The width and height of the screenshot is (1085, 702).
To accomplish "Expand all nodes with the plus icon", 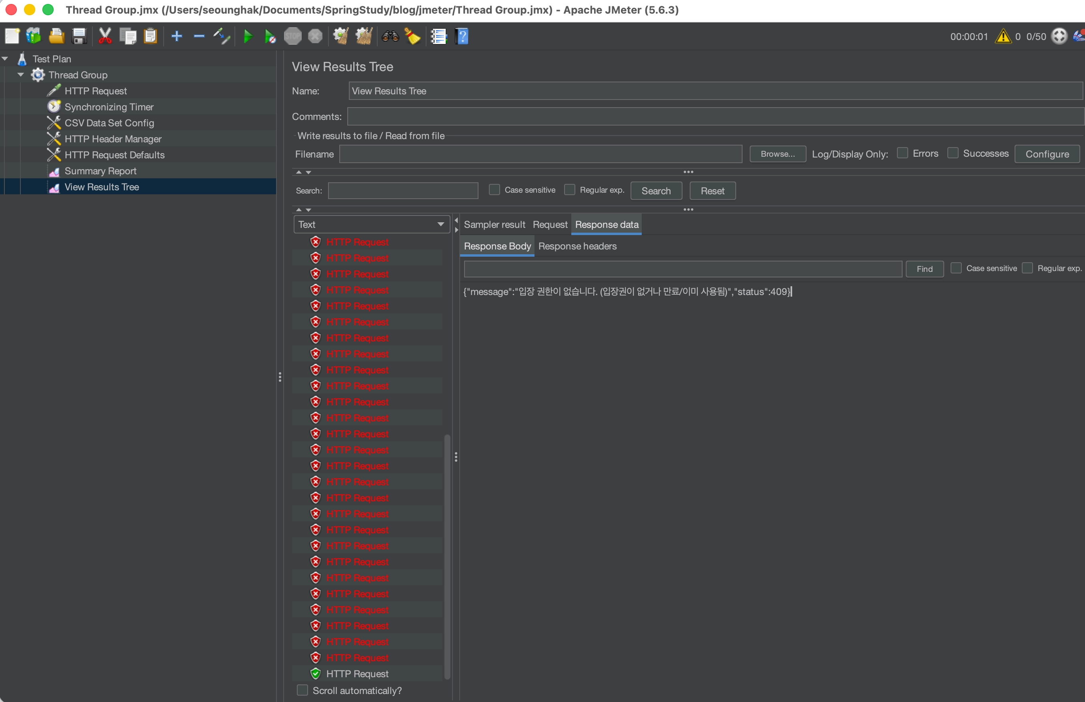I will click(176, 36).
